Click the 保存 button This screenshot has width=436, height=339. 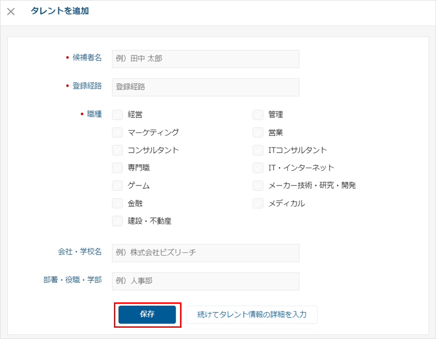(x=147, y=315)
